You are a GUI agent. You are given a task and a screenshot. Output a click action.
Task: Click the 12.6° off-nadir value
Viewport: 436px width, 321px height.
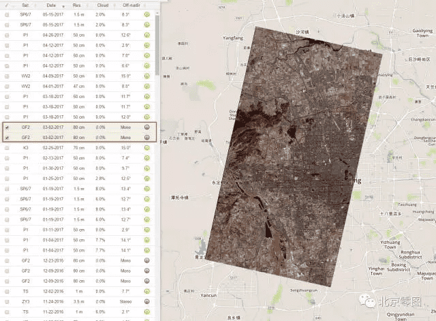[125, 35]
